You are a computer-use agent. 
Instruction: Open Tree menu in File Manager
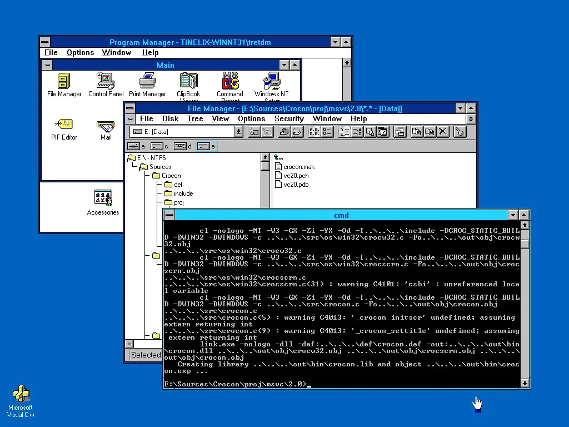point(195,119)
